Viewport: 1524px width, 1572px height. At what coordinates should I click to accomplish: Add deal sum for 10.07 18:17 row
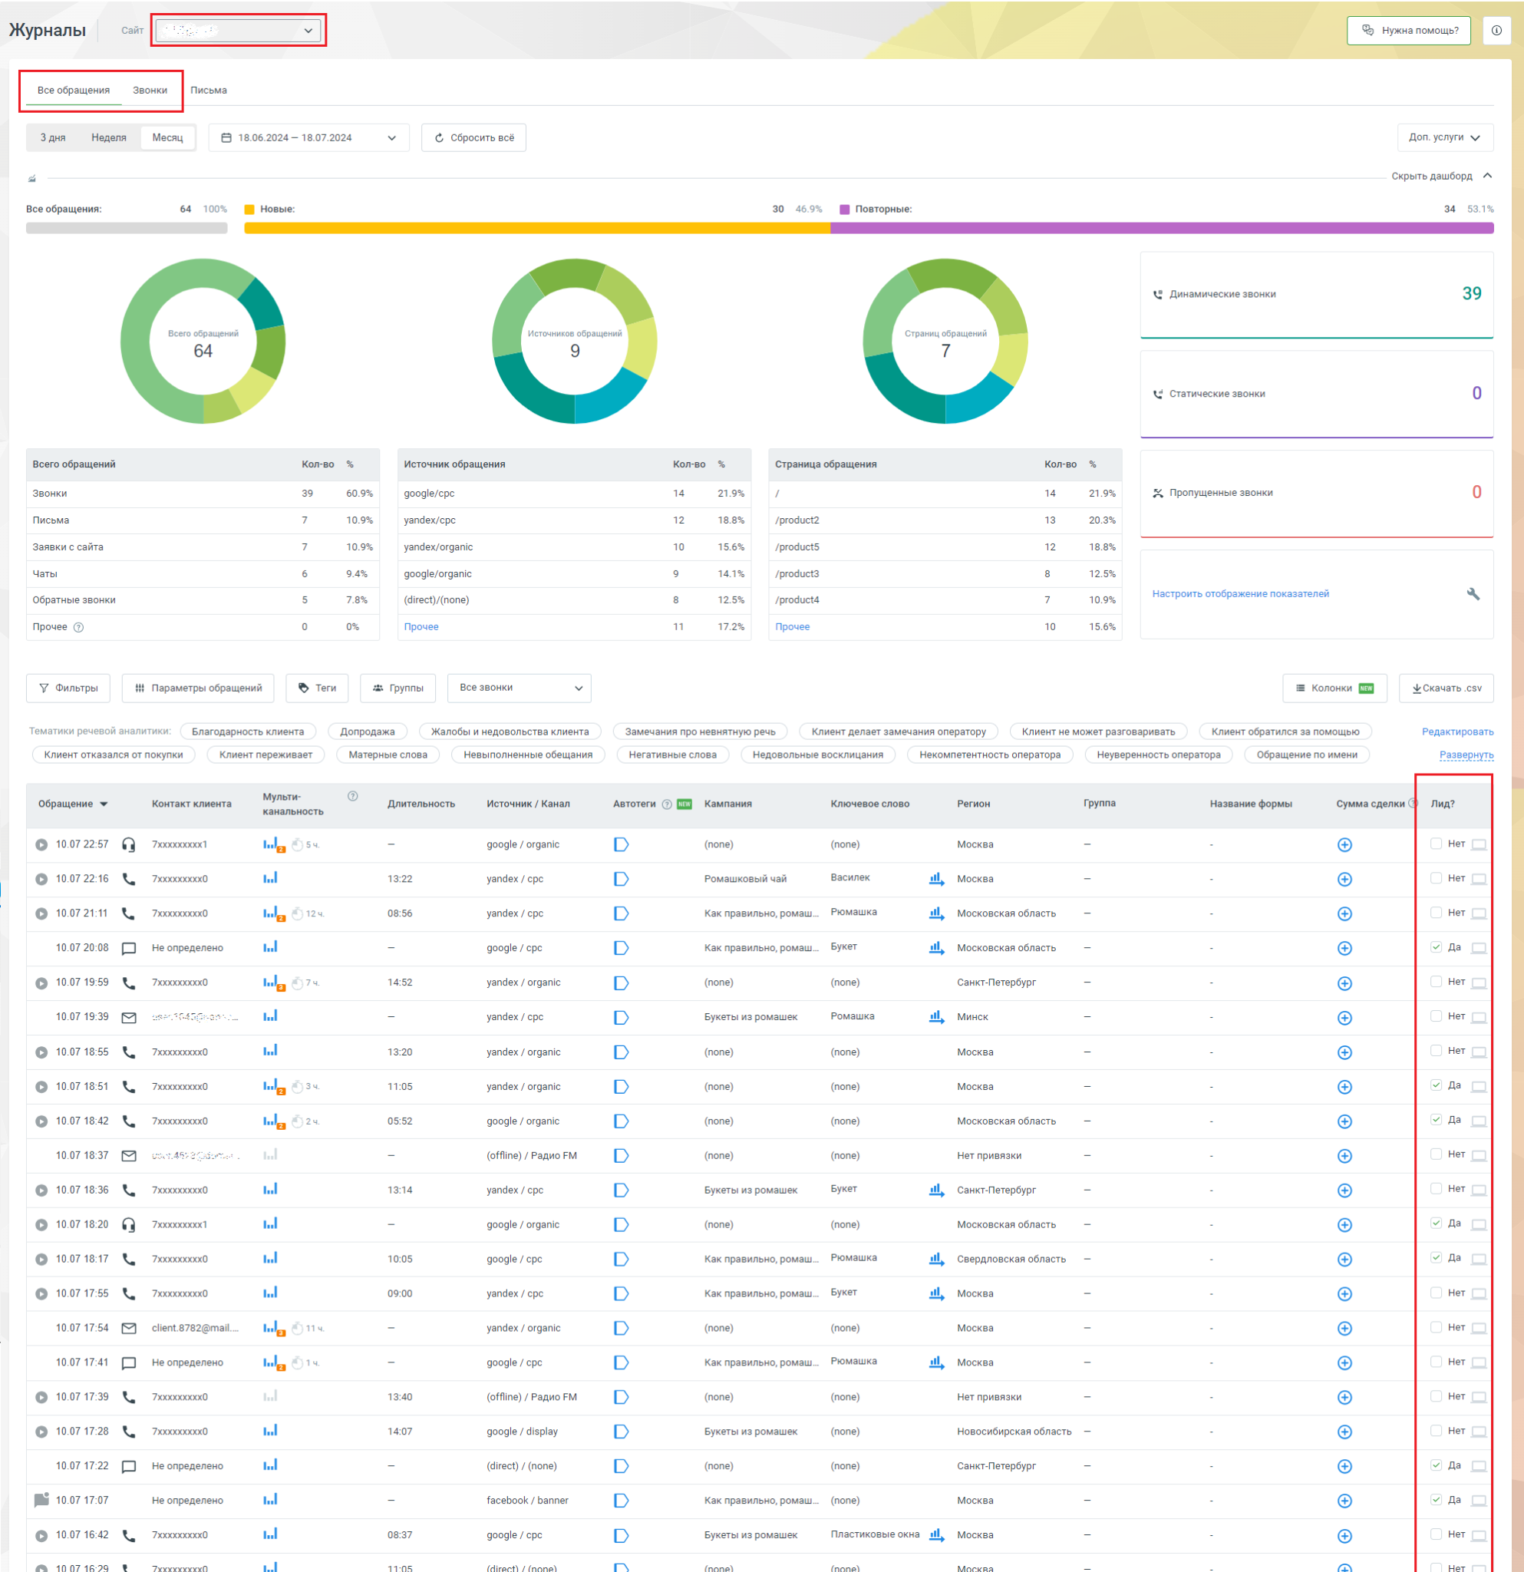[x=1344, y=1259]
